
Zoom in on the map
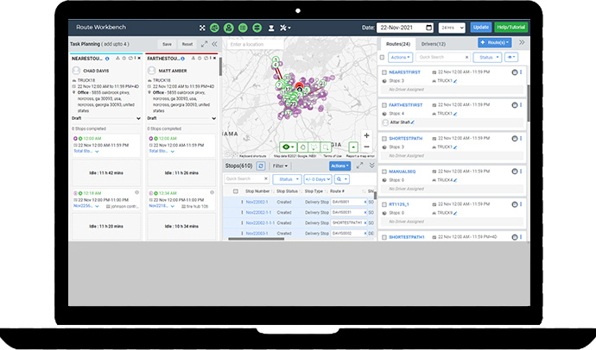point(366,135)
